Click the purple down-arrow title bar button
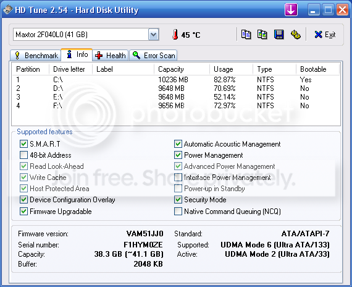 (291, 10)
